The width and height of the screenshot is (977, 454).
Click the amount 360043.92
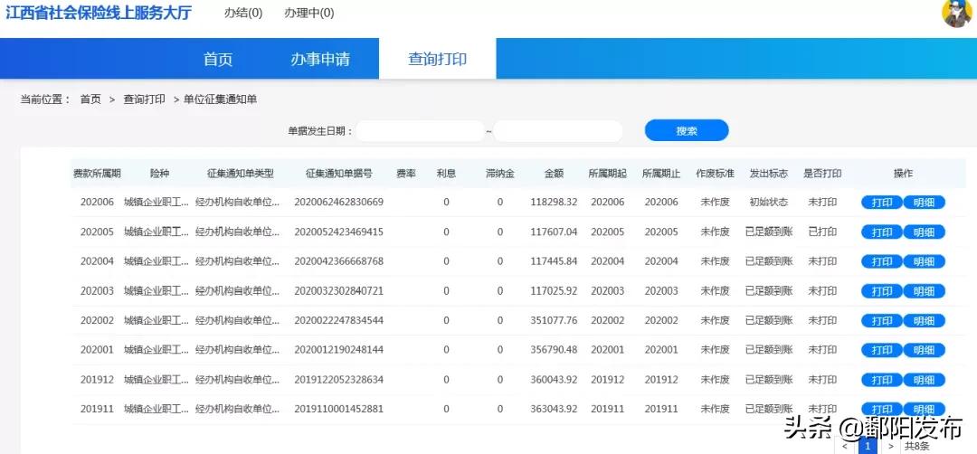tap(554, 380)
